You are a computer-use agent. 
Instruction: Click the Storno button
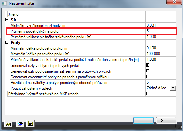click(x=166, y=121)
